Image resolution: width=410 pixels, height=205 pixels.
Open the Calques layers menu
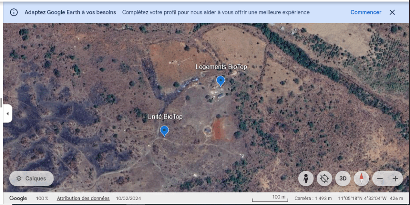tap(31, 178)
